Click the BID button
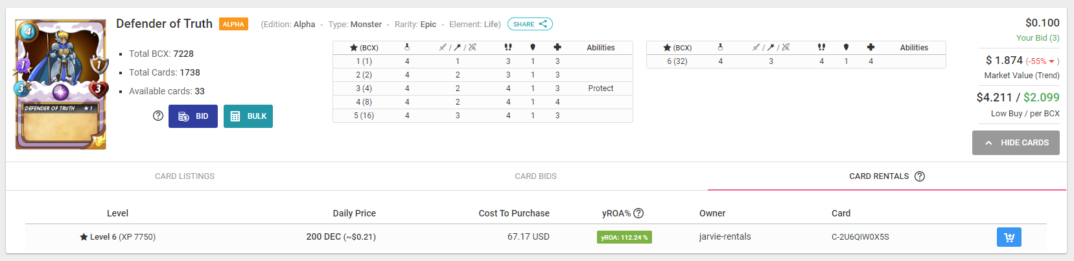The image size is (1074, 261). coord(193,116)
